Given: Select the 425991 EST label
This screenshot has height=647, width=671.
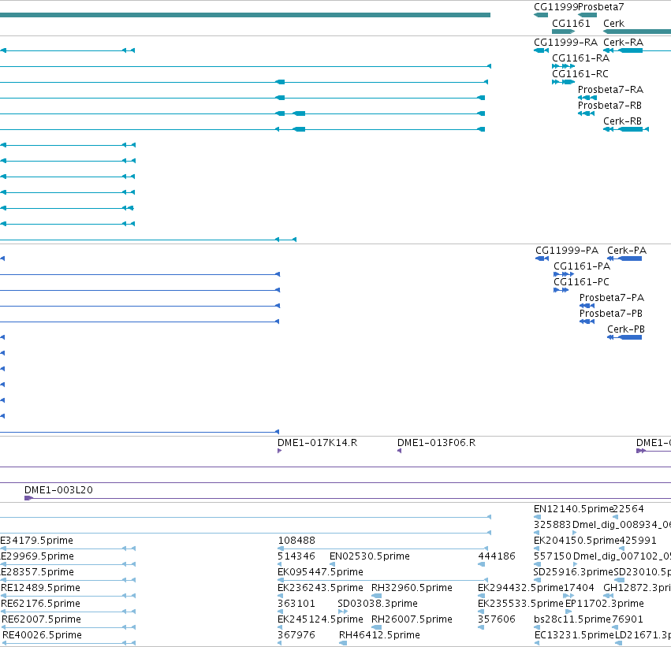Looking at the screenshot, I should [638, 541].
